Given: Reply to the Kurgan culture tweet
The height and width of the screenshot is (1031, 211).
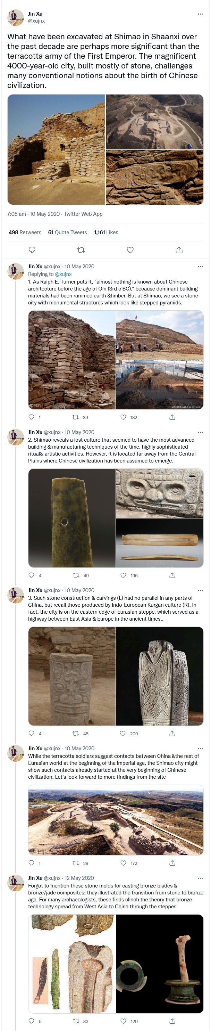Looking at the screenshot, I should (x=32, y=733).
